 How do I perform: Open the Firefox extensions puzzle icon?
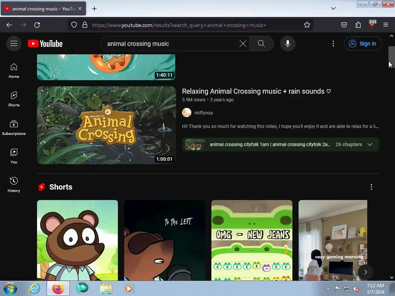coord(358,25)
